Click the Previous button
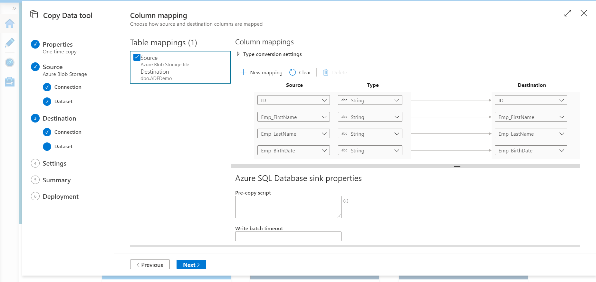Viewport: 596px width, 282px height. (150, 265)
